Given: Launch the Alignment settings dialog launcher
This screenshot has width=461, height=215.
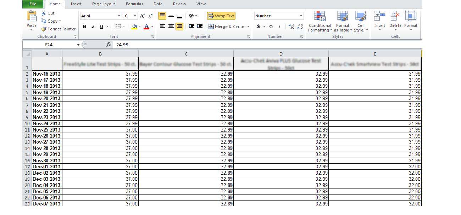Looking at the screenshot, I should tap(248, 37).
